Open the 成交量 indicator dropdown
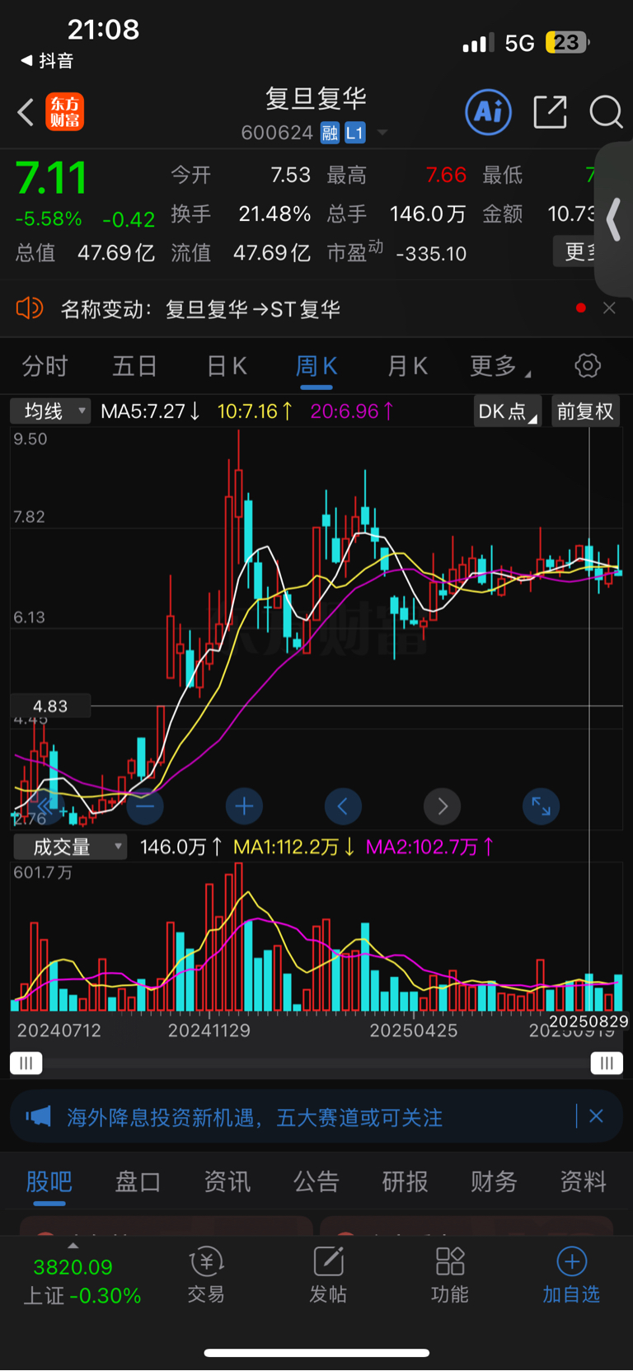Screen dimensions: 633x1371 coord(69,847)
